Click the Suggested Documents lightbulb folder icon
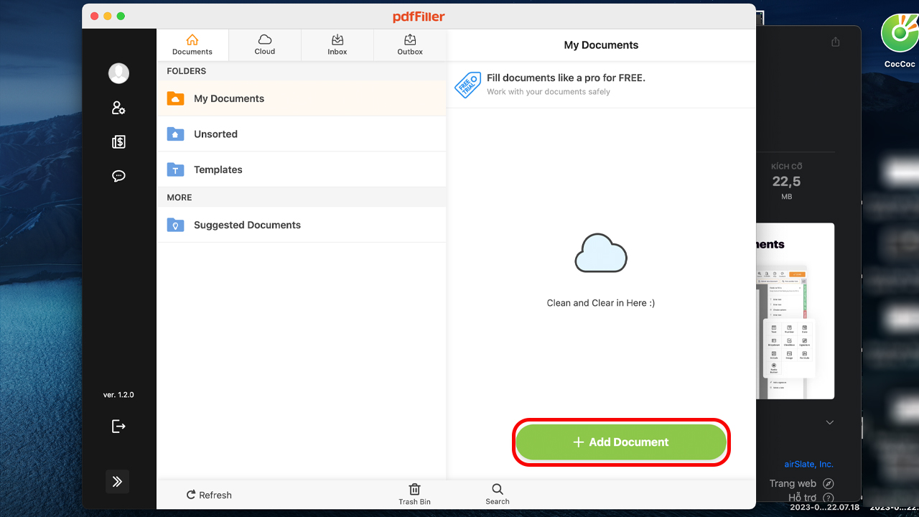919x517 pixels. [175, 225]
